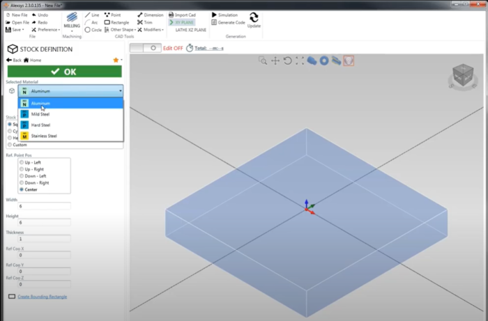Select the pan view icon in viewport
Screen dimensions: 488x321
pos(275,61)
